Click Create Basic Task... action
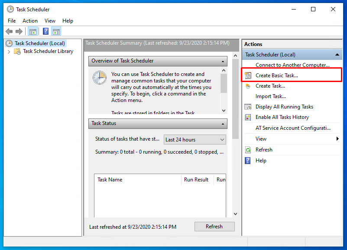 (x=277, y=76)
